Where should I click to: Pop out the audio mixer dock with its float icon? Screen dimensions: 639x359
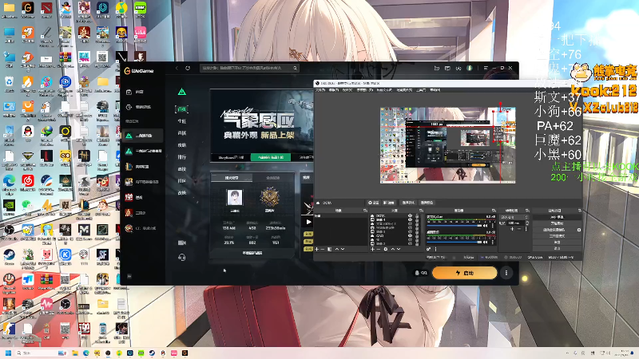[x=494, y=211]
